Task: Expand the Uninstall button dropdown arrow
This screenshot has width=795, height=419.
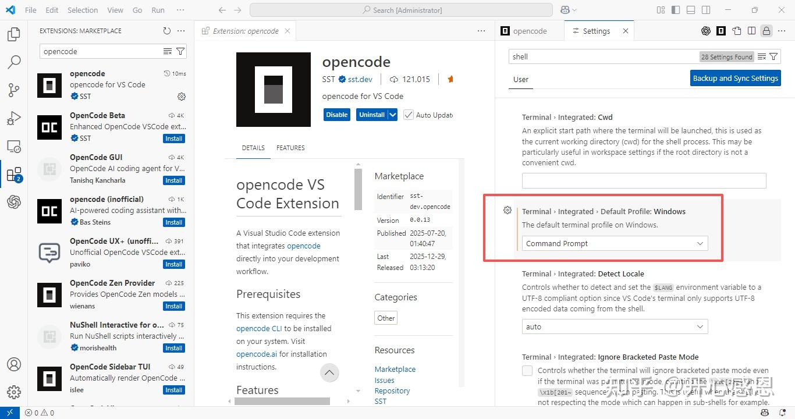Action: 393,115
